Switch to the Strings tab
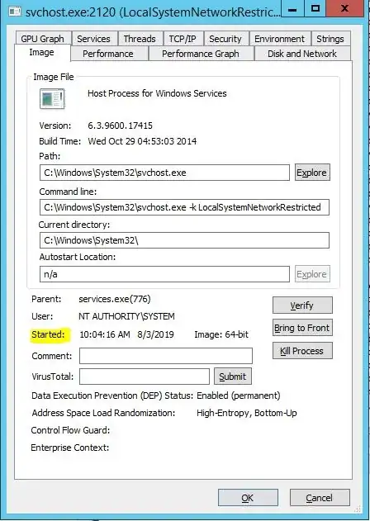 click(x=330, y=39)
